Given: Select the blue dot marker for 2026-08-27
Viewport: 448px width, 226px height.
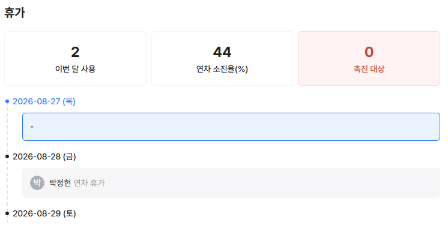Looking at the screenshot, I should 7,101.
